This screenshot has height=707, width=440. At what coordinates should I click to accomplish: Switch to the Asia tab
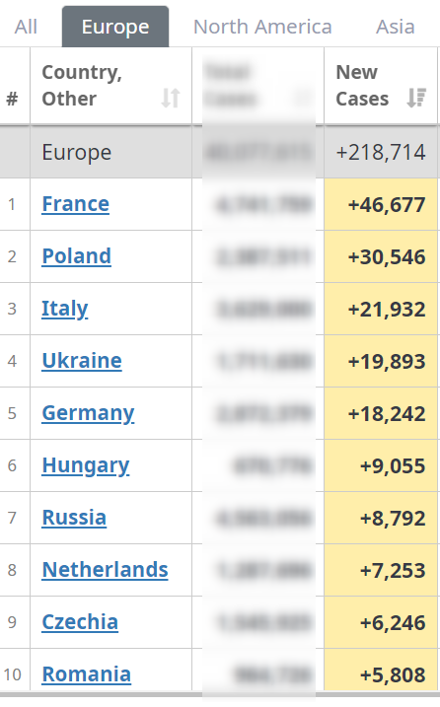(x=396, y=27)
